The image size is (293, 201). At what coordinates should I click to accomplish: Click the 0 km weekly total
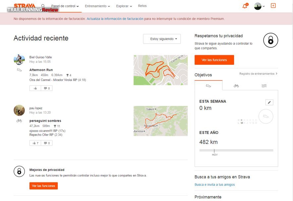pos(205,108)
